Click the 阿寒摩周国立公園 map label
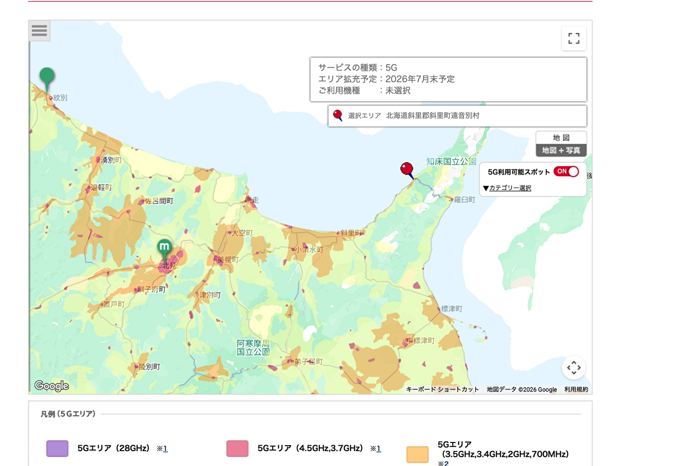 (253, 348)
